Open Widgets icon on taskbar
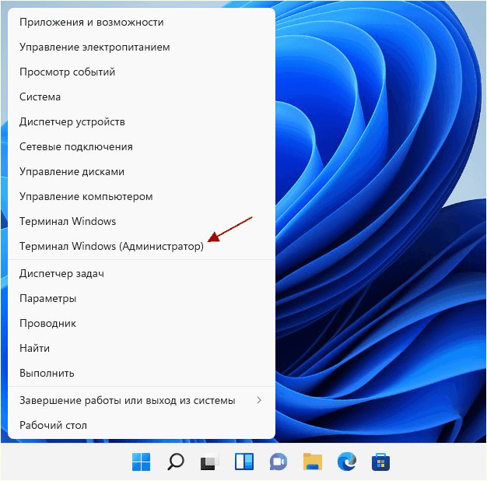Viewport: 487px width, 481px height. pos(244,462)
